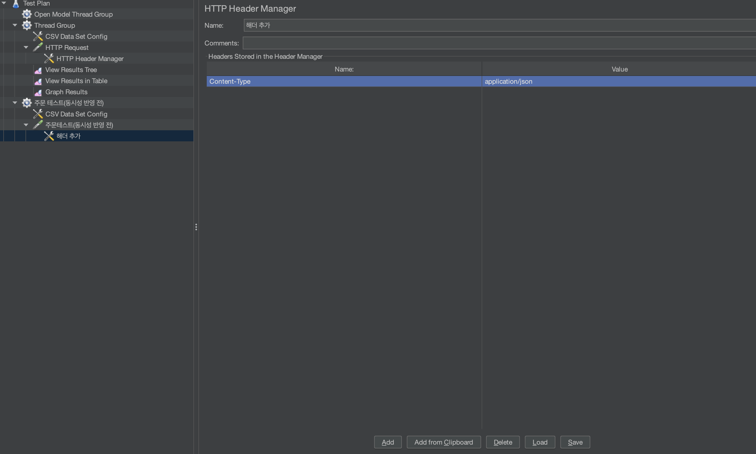
Task: Collapse the 주문 테스트(동시성 반영 전) thread group arrow
Action: pos(15,103)
